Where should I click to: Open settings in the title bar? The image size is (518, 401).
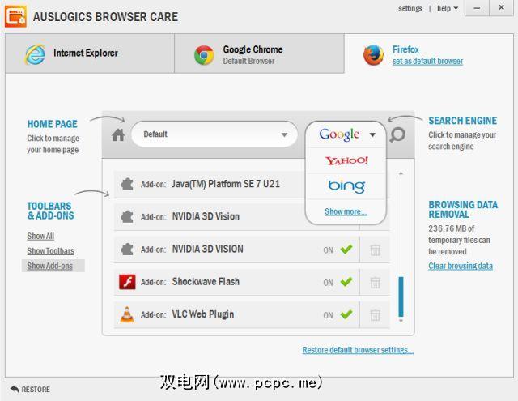pos(410,9)
